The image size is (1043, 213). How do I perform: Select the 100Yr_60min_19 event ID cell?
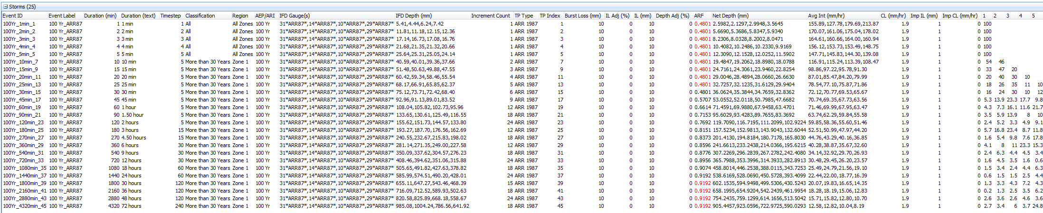[x=22, y=107]
